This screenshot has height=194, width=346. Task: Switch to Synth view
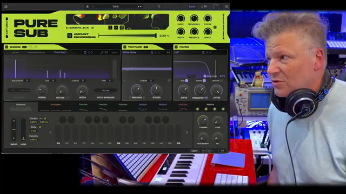192,6
